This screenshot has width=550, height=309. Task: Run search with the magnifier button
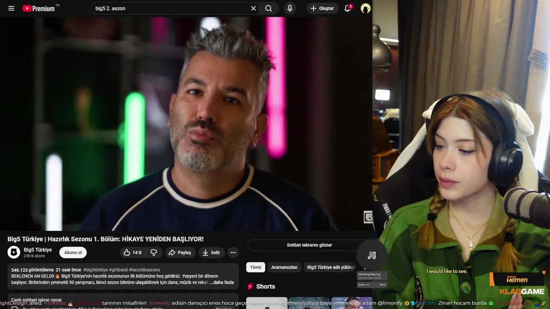[269, 8]
